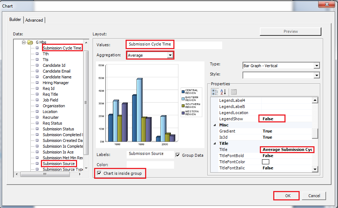This screenshot has height=208, width=338.
Task: Click the Color input field
Action: [x=150, y=165]
